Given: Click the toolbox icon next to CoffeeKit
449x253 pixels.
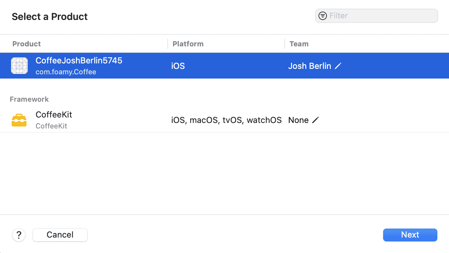Looking at the screenshot, I should point(19,120).
